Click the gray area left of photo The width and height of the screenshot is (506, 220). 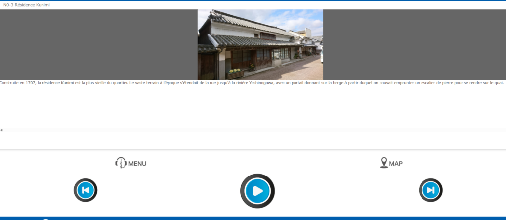coord(99,44)
